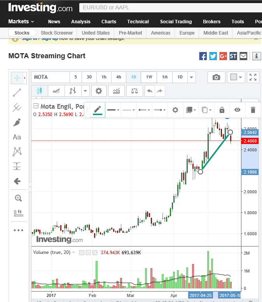Open drawing visual order dropdown
Viewport: 262px width, 302px height.
(x=191, y=110)
